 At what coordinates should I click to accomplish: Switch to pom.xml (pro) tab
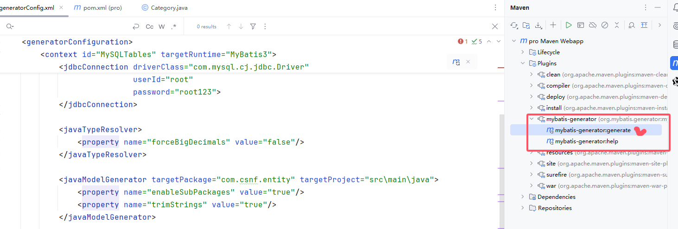point(98,8)
